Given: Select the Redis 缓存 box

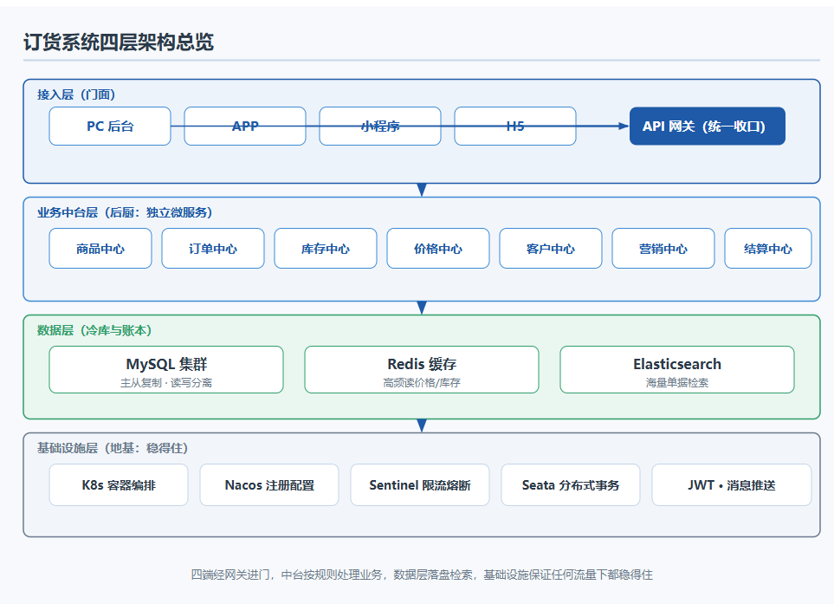Looking at the screenshot, I should pyautogui.click(x=422, y=370).
